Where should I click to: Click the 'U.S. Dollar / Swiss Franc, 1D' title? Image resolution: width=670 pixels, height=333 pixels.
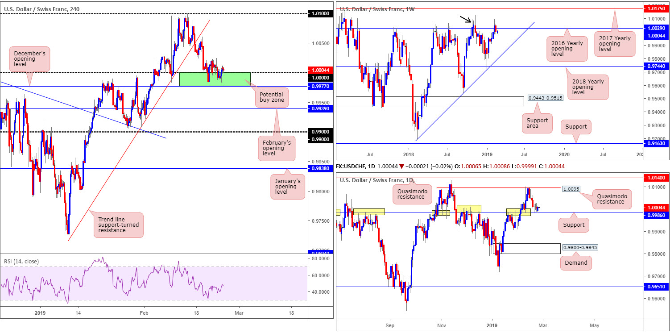[x=376, y=180]
